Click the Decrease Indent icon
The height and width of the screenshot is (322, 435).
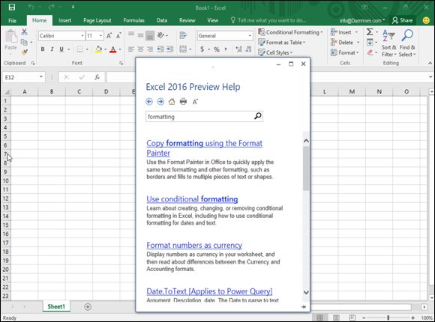point(160,49)
